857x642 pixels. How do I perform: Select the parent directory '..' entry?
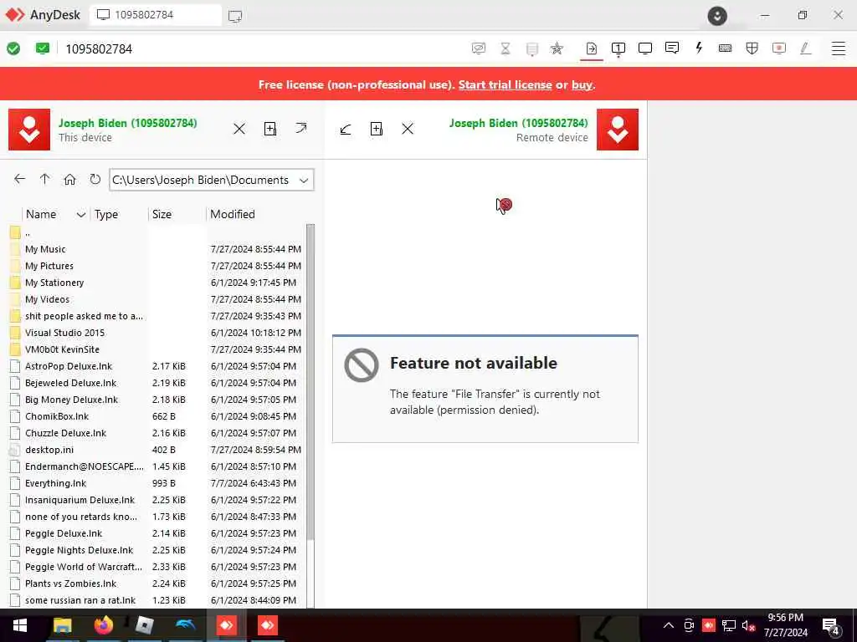157,232
